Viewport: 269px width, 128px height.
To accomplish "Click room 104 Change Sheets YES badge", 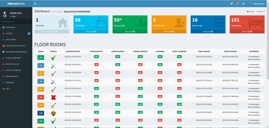I will click(x=140, y=88).
